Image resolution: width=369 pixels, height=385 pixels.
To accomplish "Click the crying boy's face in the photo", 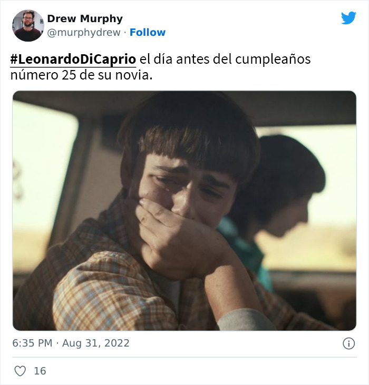I will (x=182, y=189).
